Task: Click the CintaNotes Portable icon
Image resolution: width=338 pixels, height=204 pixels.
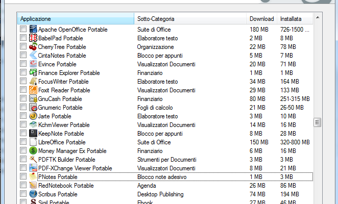Action: click(33, 55)
